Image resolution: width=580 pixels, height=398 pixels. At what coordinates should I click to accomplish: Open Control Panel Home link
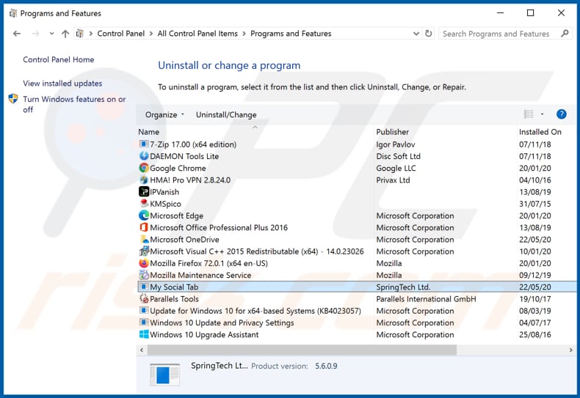(x=59, y=59)
